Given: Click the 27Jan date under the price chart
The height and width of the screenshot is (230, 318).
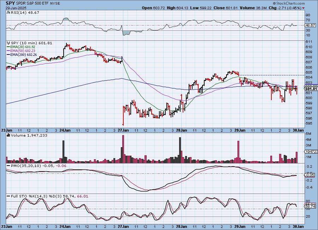Looking at the screenshot, I should [123, 130].
